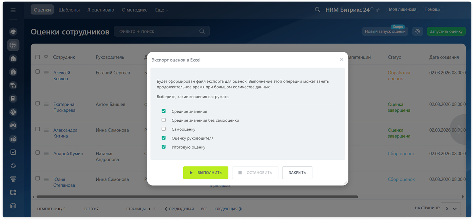Open the home icon in sidebar
Screen dimensions: 474x221
tap(13, 58)
